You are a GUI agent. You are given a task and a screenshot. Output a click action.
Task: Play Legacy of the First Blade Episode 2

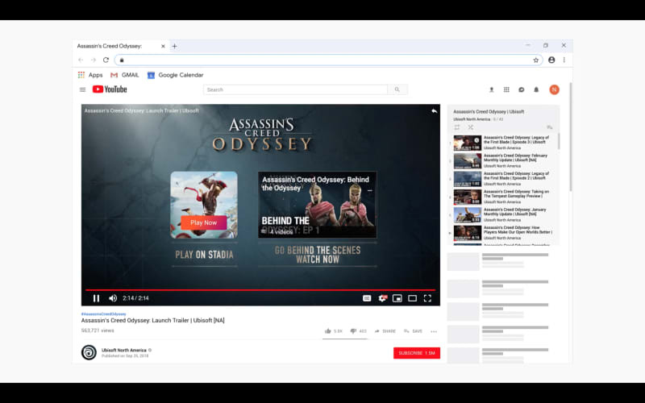pyautogui.click(x=503, y=179)
